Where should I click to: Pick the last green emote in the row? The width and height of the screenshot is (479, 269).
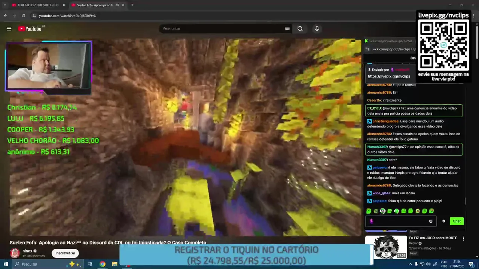coord(431,211)
